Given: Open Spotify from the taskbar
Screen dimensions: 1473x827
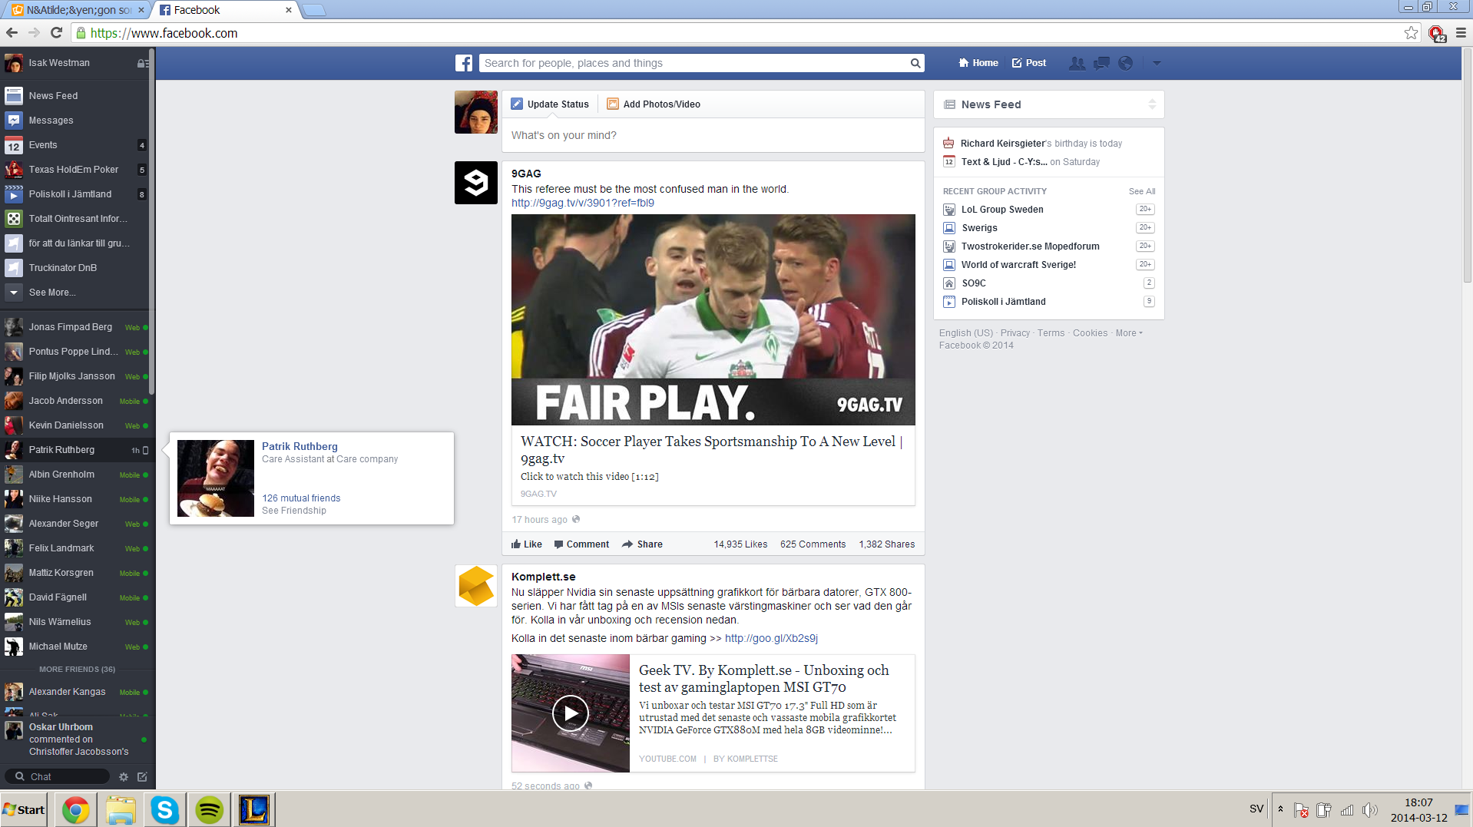Looking at the screenshot, I should point(209,809).
